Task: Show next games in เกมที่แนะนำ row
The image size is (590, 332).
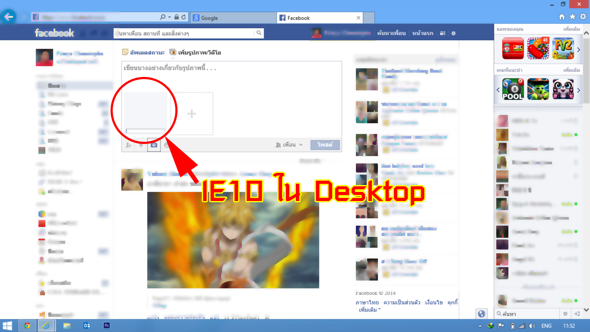Action: click(579, 90)
